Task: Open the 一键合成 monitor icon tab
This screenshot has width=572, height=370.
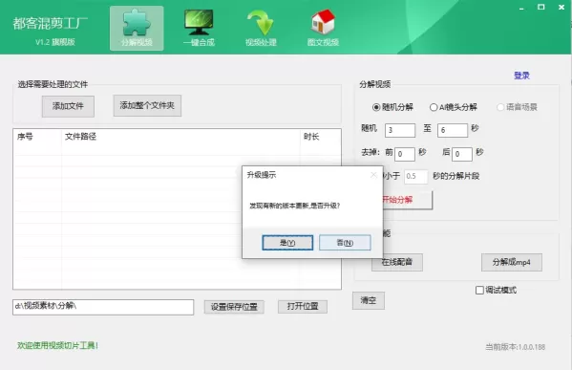Action: coord(199,28)
